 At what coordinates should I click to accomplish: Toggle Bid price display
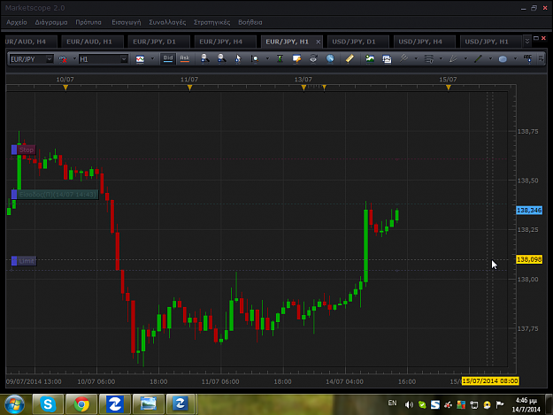tap(168, 58)
